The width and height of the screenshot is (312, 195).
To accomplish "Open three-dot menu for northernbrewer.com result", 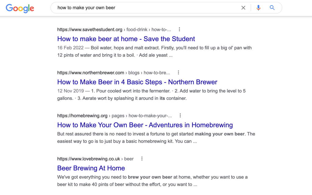I will (x=178, y=72).
